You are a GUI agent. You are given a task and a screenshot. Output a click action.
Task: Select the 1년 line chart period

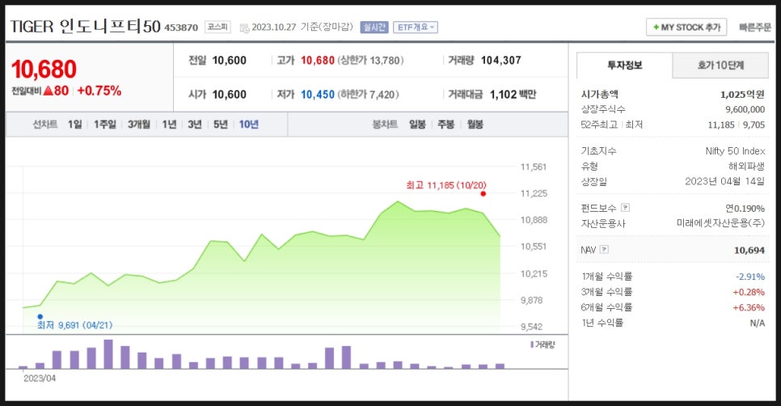pyautogui.click(x=169, y=124)
